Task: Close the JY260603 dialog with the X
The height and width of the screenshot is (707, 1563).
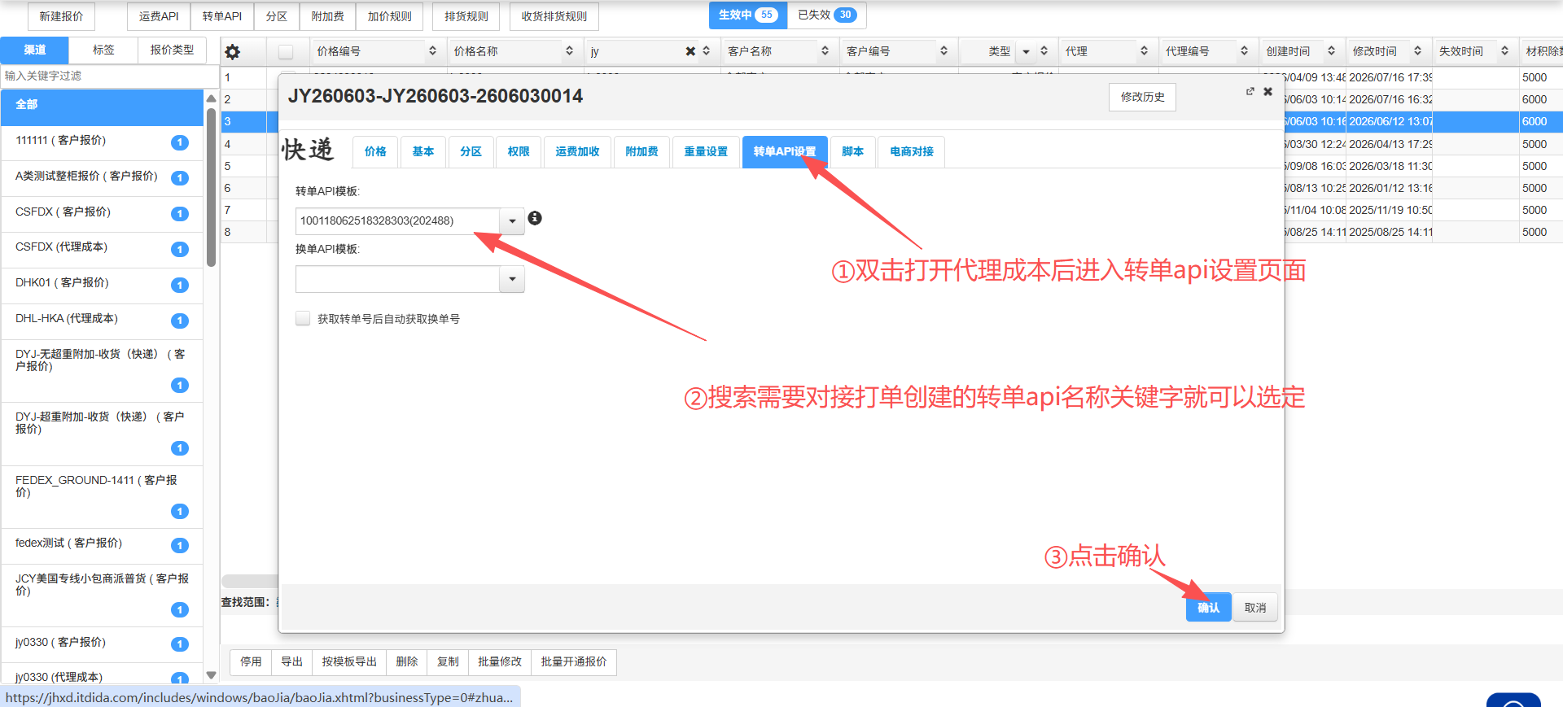Action: pos(1267,91)
